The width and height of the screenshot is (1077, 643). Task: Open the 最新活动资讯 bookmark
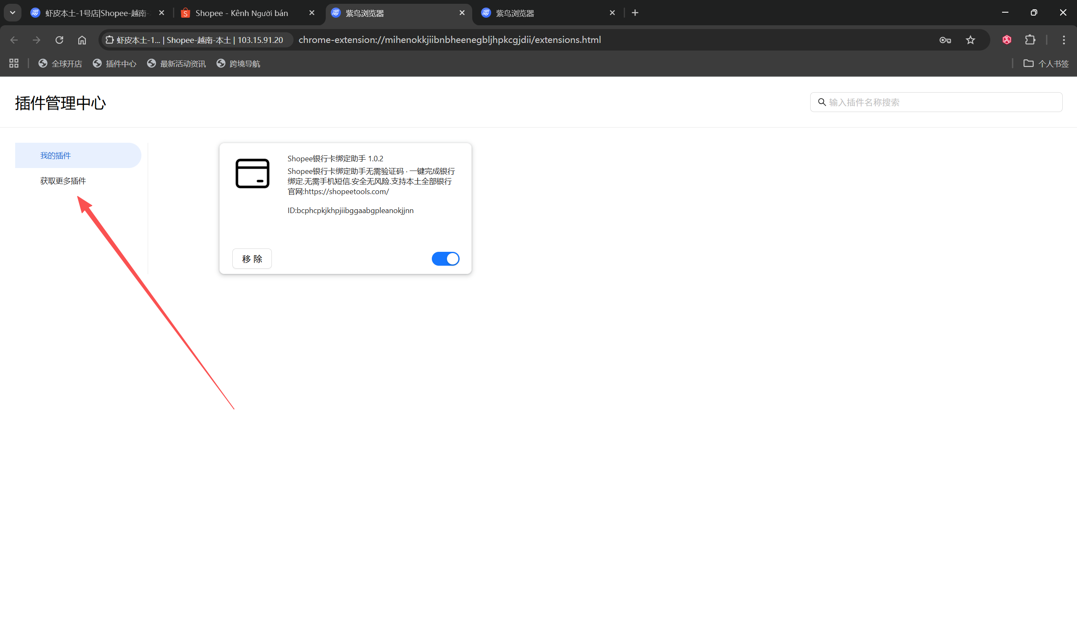click(176, 64)
